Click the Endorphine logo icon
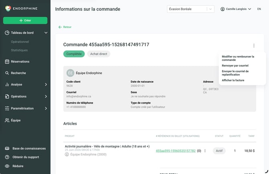Viewport: 269px width, 174px height. (x=8, y=8)
